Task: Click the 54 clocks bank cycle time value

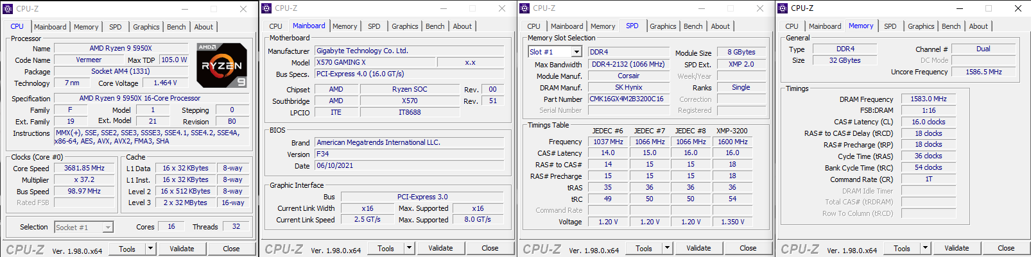Action: point(928,167)
